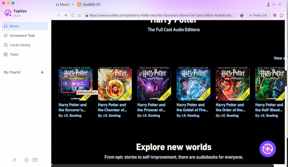Viewport: 288px width, 167px height.
Task: Click J.K. Rowling under Half-Blood Prince
Action: [269, 116]
